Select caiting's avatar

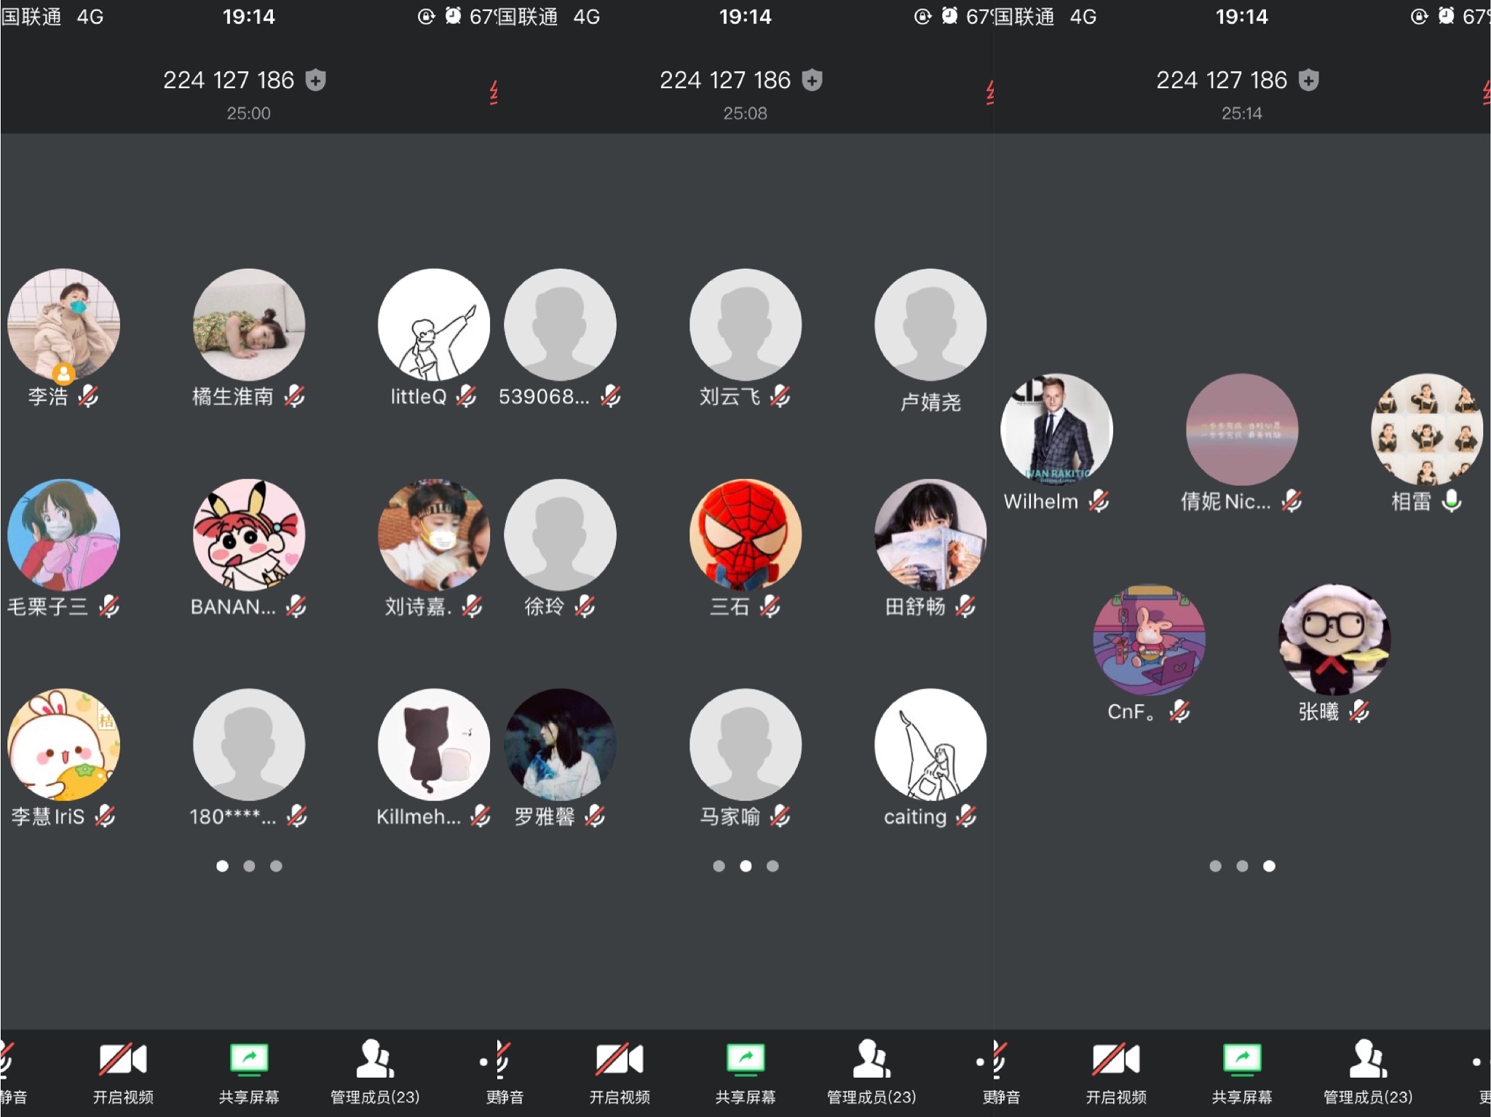[930, 744]
